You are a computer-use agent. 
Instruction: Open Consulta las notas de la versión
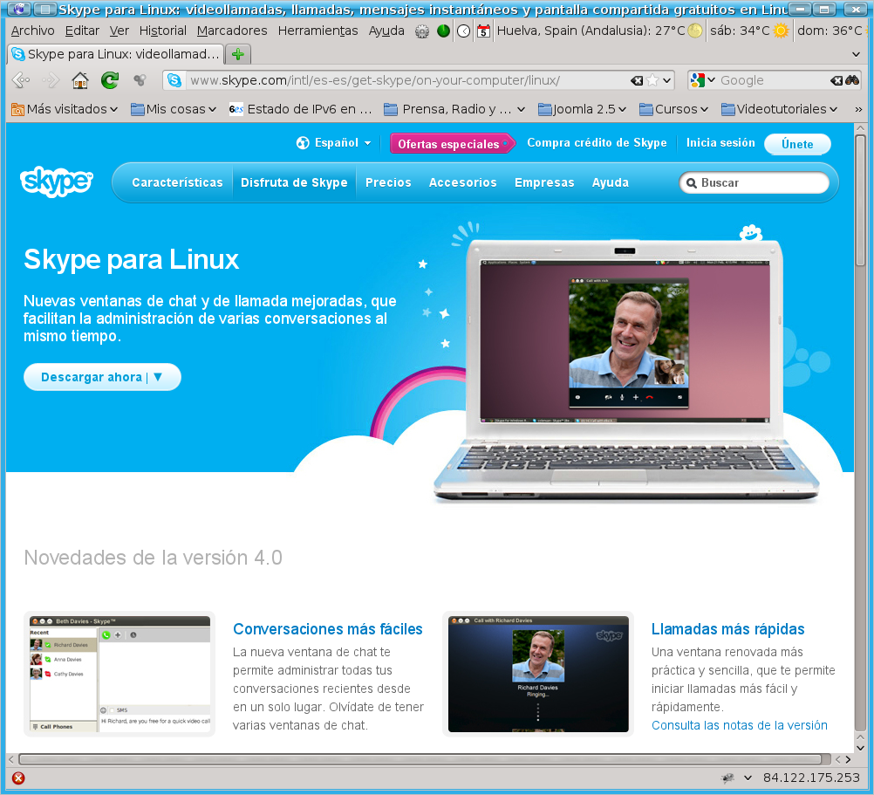pyautogui.click(x=739, y=725)
